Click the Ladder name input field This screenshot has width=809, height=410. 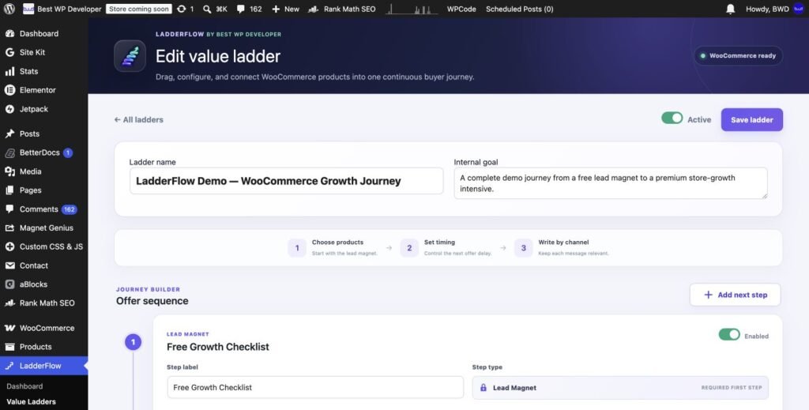(x=286, y=181)
